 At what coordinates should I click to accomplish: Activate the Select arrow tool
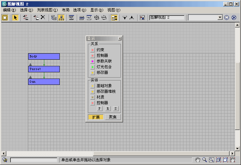pyautogui.click(x=15, y=18)
